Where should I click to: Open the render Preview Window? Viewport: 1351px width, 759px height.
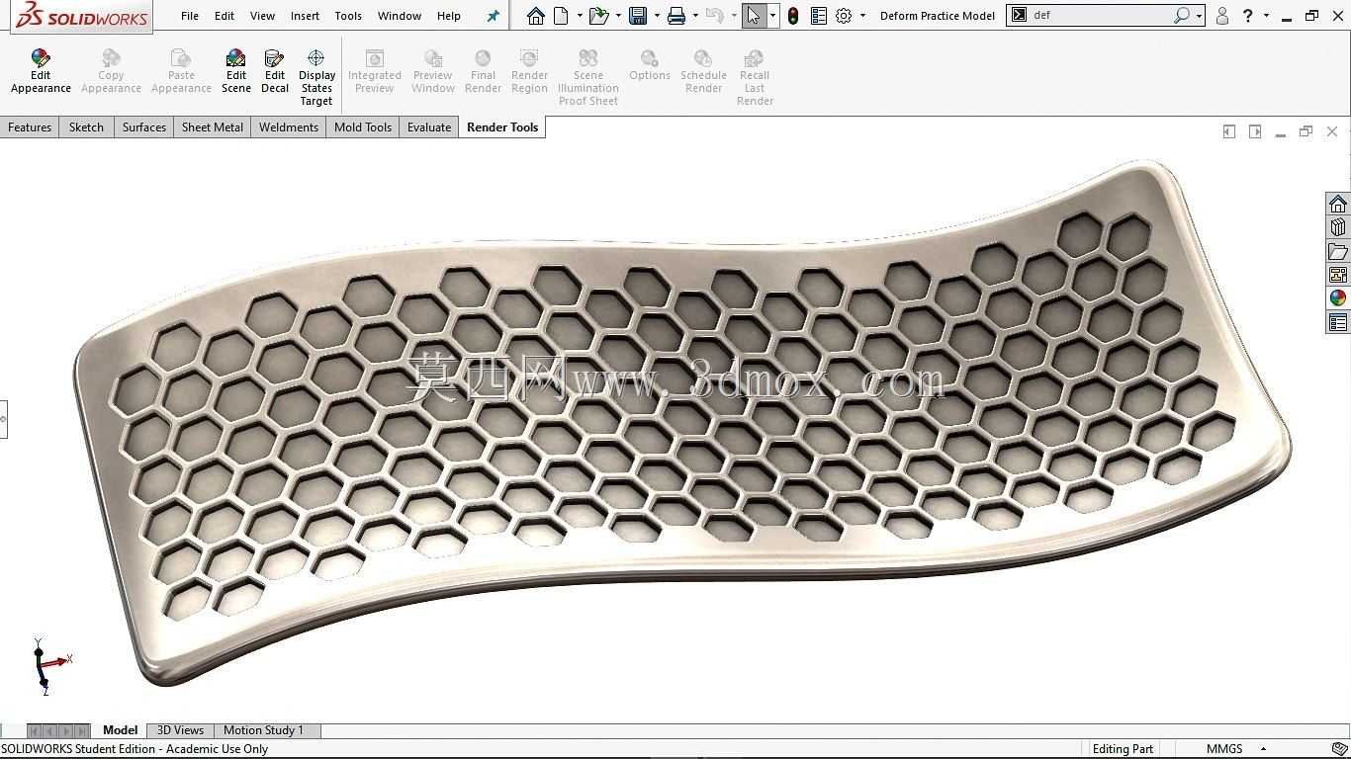(x=433, y=72)
